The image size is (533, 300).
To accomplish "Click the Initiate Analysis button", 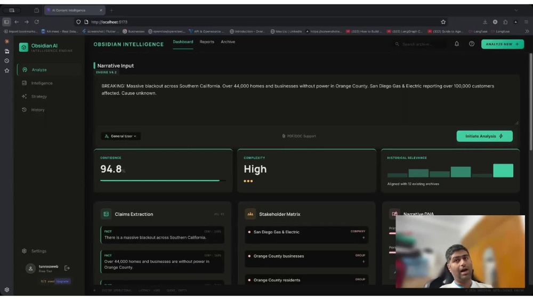I will pos(484,136).
